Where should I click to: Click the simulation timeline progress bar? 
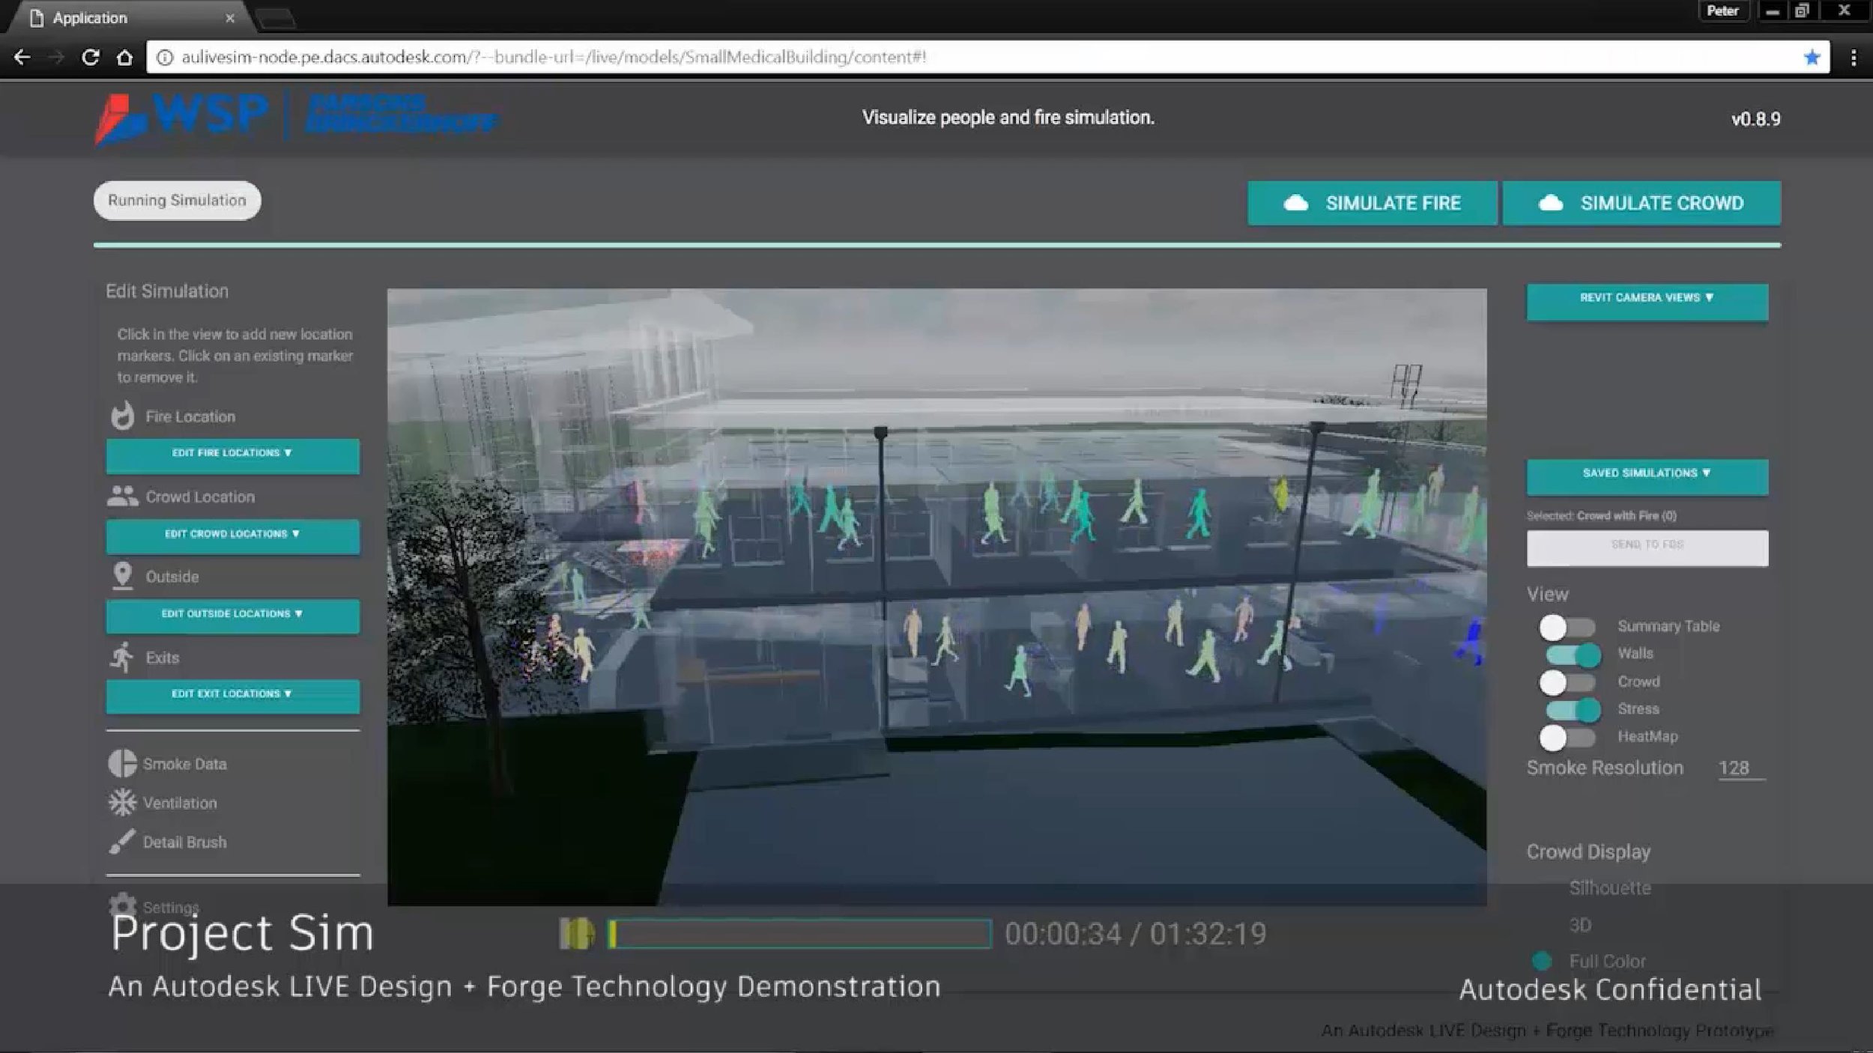coord(799,933)
